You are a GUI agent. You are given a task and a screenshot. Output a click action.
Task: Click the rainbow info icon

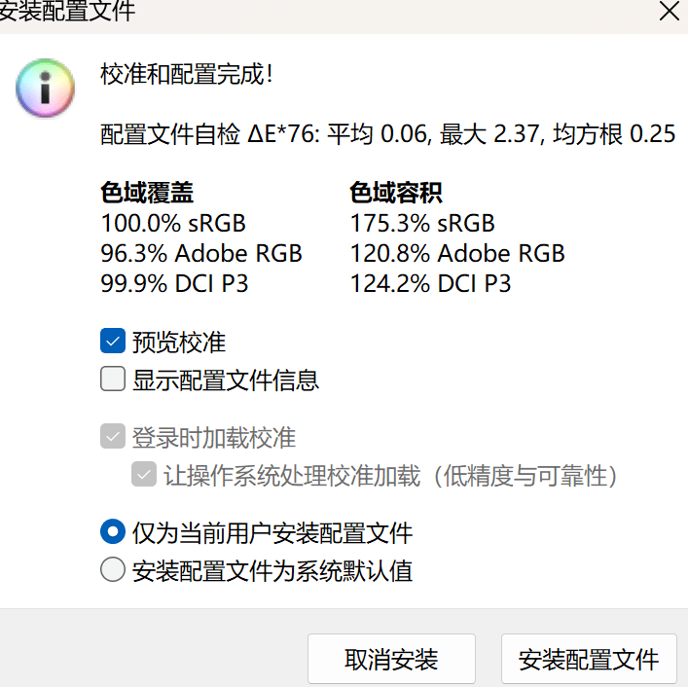pyautogui.click(x=45, y=89)
